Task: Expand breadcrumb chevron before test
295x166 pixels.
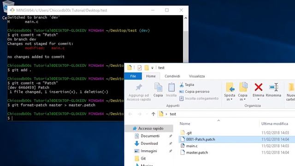Action: click(x=166, y=114)
